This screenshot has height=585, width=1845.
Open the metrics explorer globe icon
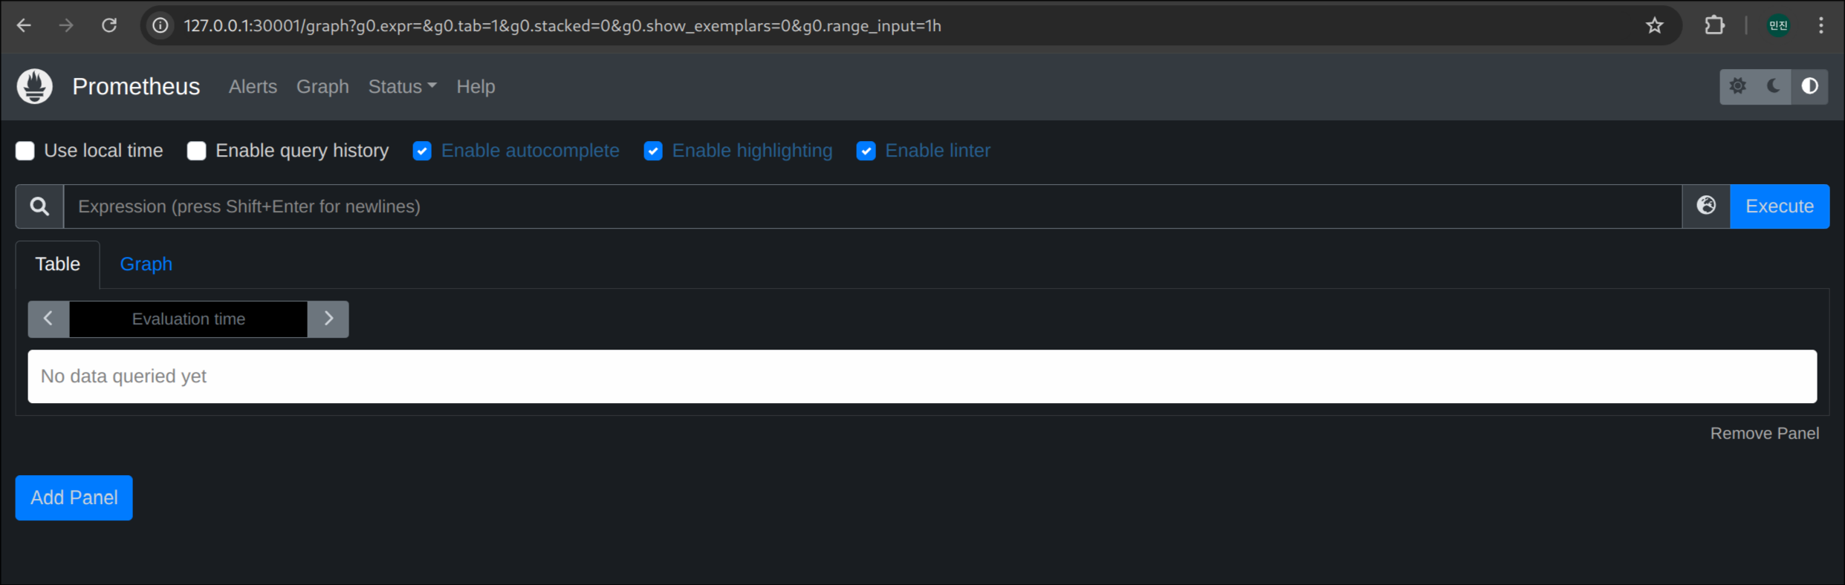click(x=1706, y=206)
